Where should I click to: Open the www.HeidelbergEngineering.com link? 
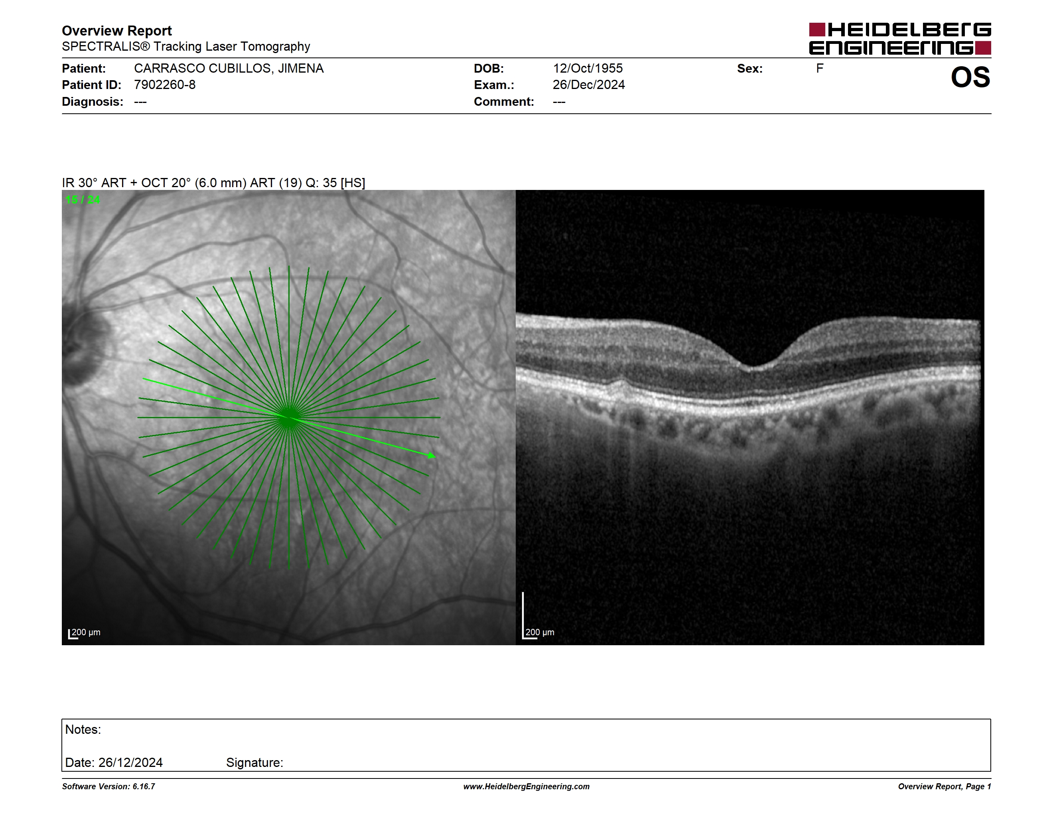pyautogui.click(x=526, y=786)
